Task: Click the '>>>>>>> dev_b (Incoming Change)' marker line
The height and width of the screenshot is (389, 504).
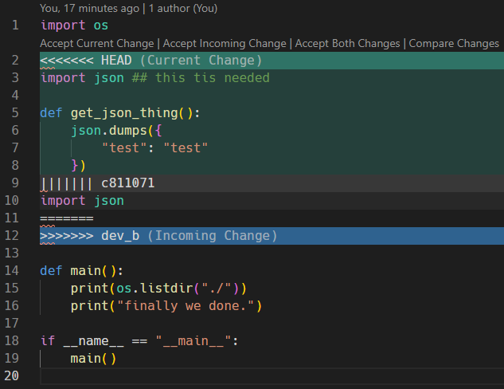Action: click(x=272, y=236)
